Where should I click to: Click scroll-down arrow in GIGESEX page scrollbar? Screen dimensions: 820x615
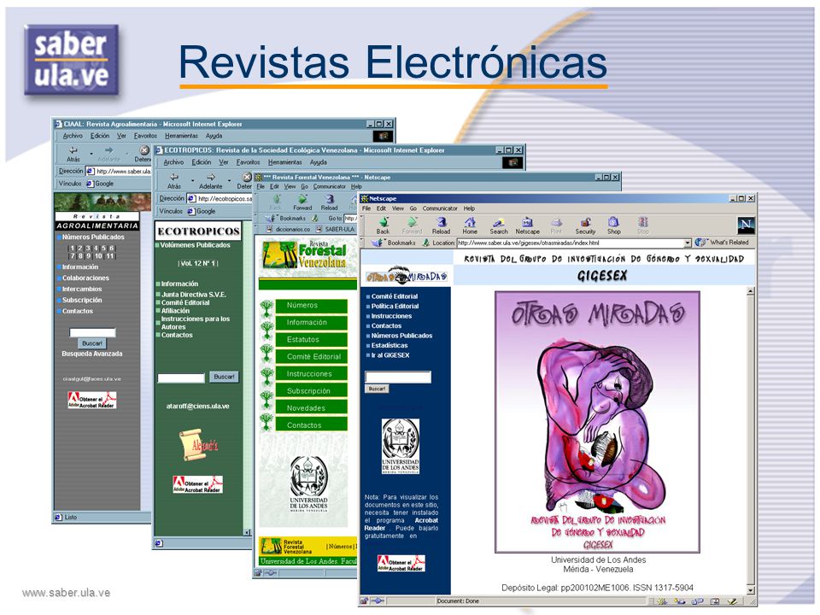751,590
